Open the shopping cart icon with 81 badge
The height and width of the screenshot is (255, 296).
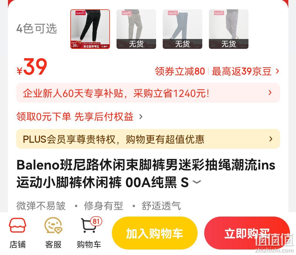pyautogui.click(x=89, y=233)
